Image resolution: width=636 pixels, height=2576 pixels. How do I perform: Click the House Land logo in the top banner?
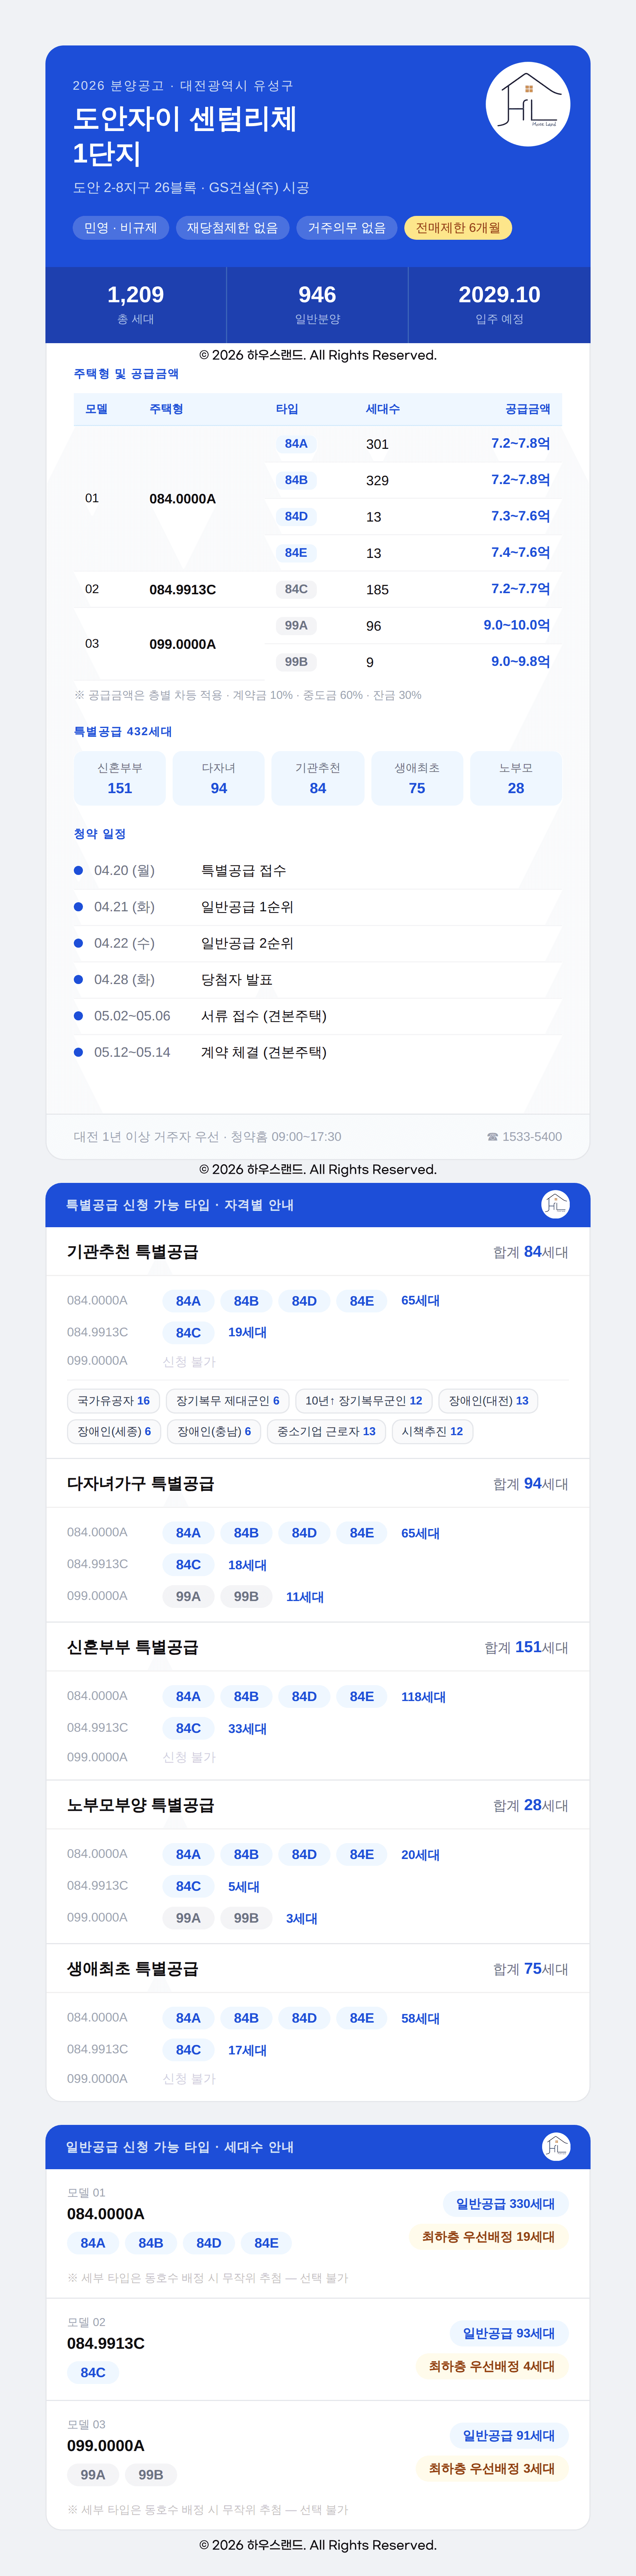tap(528, 104)
